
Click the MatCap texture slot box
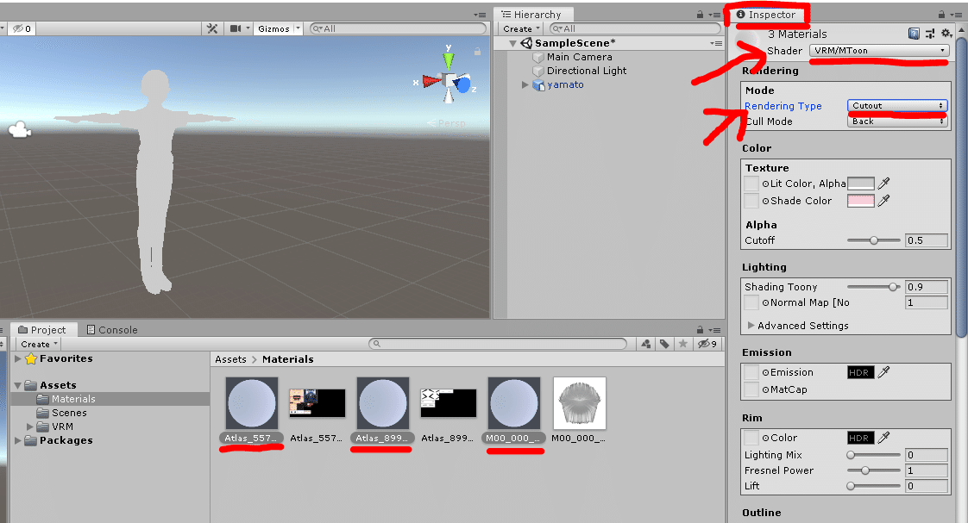click(x=751, y=389)
